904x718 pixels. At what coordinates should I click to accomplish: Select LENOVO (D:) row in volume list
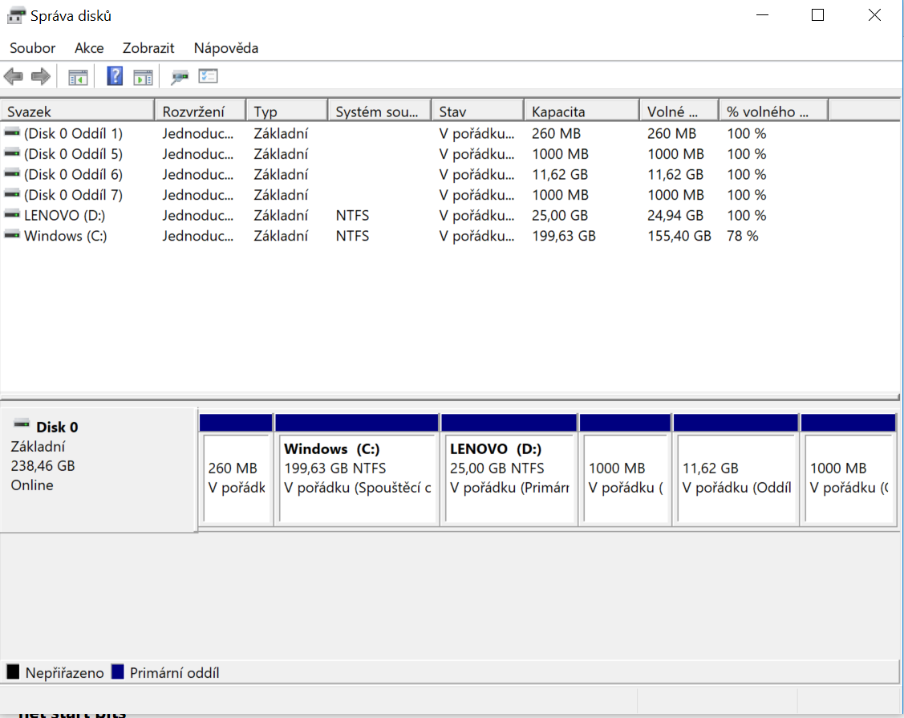64,215
